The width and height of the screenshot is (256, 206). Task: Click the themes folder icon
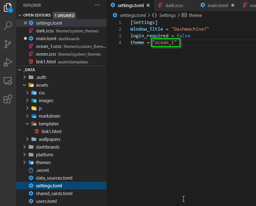point(31,162)
